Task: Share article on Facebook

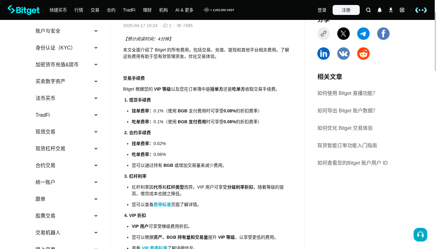Action: pos(383,34)
